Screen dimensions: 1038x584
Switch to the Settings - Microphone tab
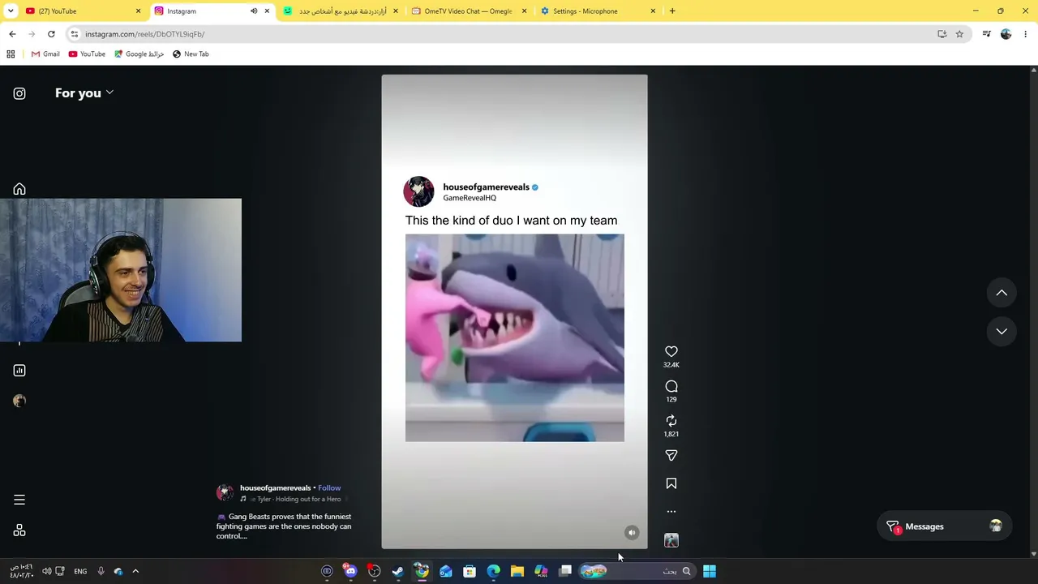tap(598, 11)
